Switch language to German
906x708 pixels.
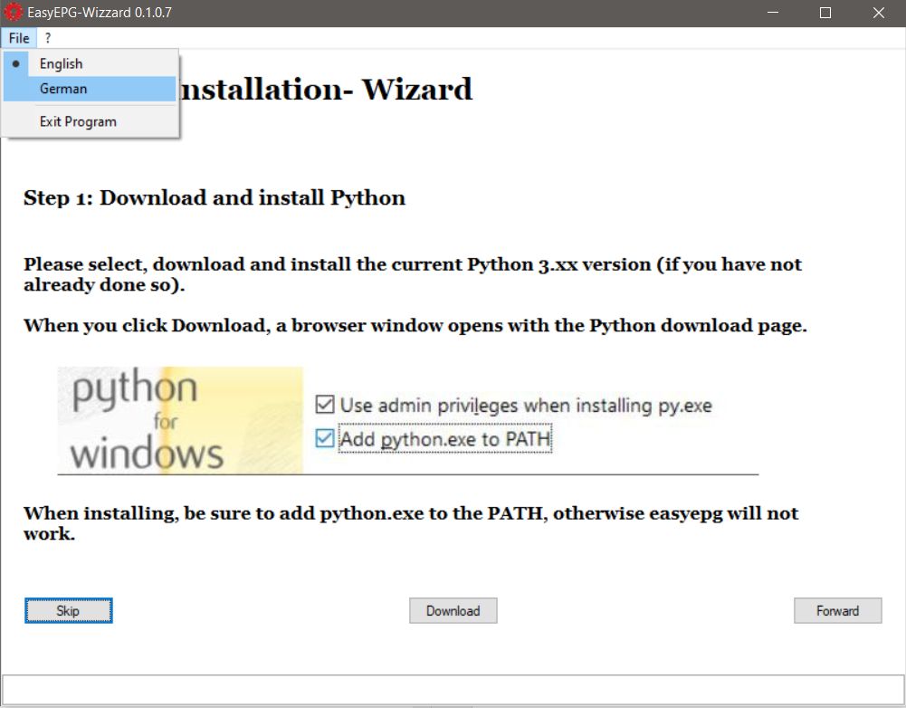coord(90,89)
